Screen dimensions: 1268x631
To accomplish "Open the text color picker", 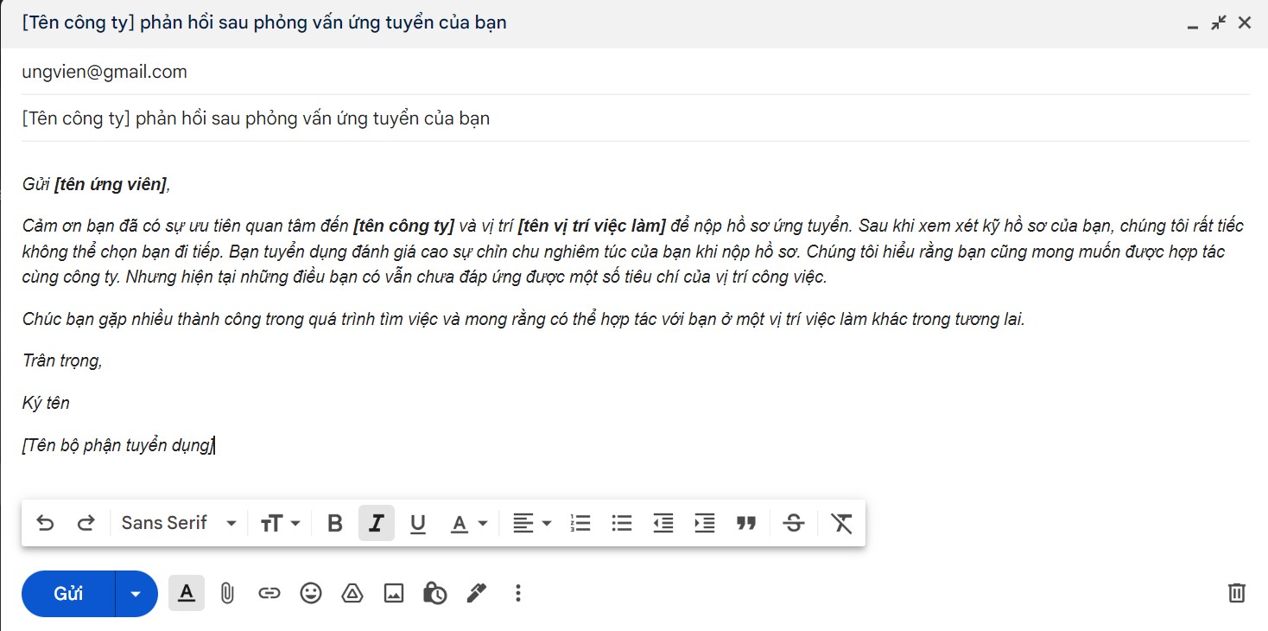I will [470, 523].
